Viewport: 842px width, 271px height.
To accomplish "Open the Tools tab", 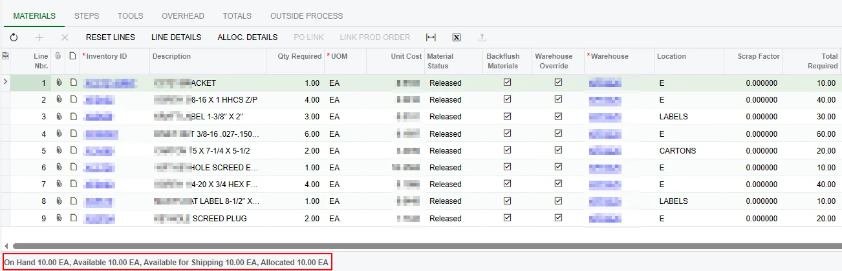I will point(131,15).
